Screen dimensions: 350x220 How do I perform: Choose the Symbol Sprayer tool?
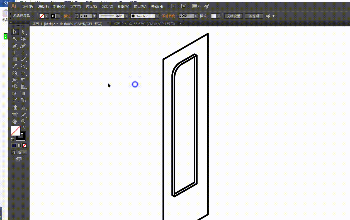pyautogui.click(x=15, y=107)
